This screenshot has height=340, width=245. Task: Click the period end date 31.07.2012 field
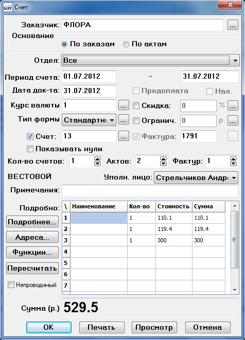click(210, 77)
